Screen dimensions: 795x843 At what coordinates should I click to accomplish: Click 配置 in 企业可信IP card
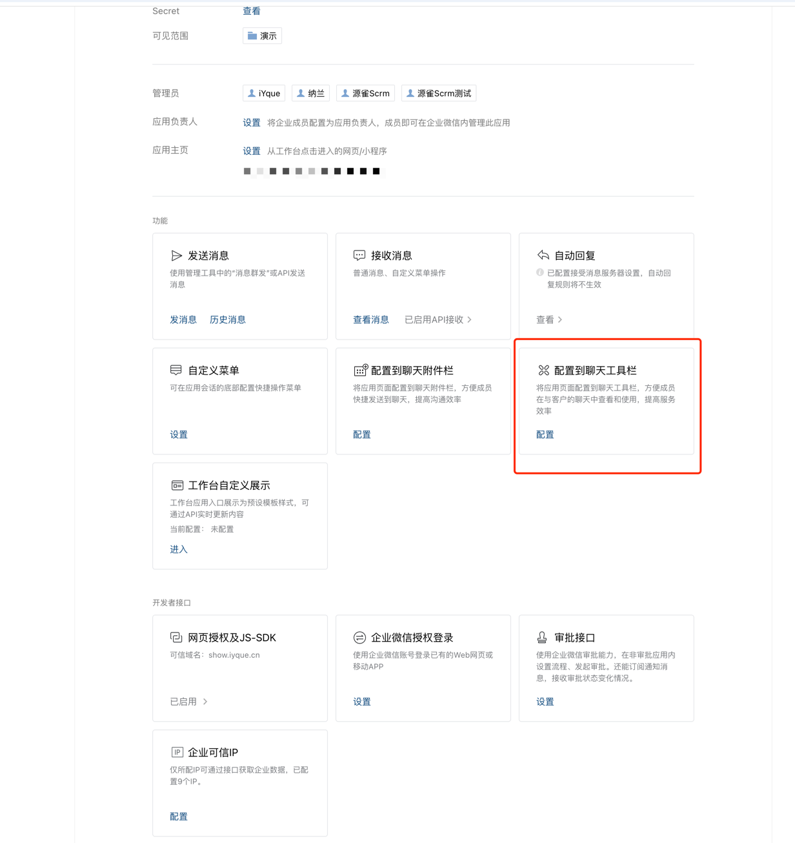179,817
